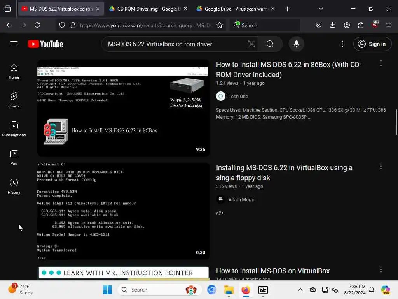Sign in to YouTube
Viewport: 398px width, 299px height.
(x=372, y=44)
